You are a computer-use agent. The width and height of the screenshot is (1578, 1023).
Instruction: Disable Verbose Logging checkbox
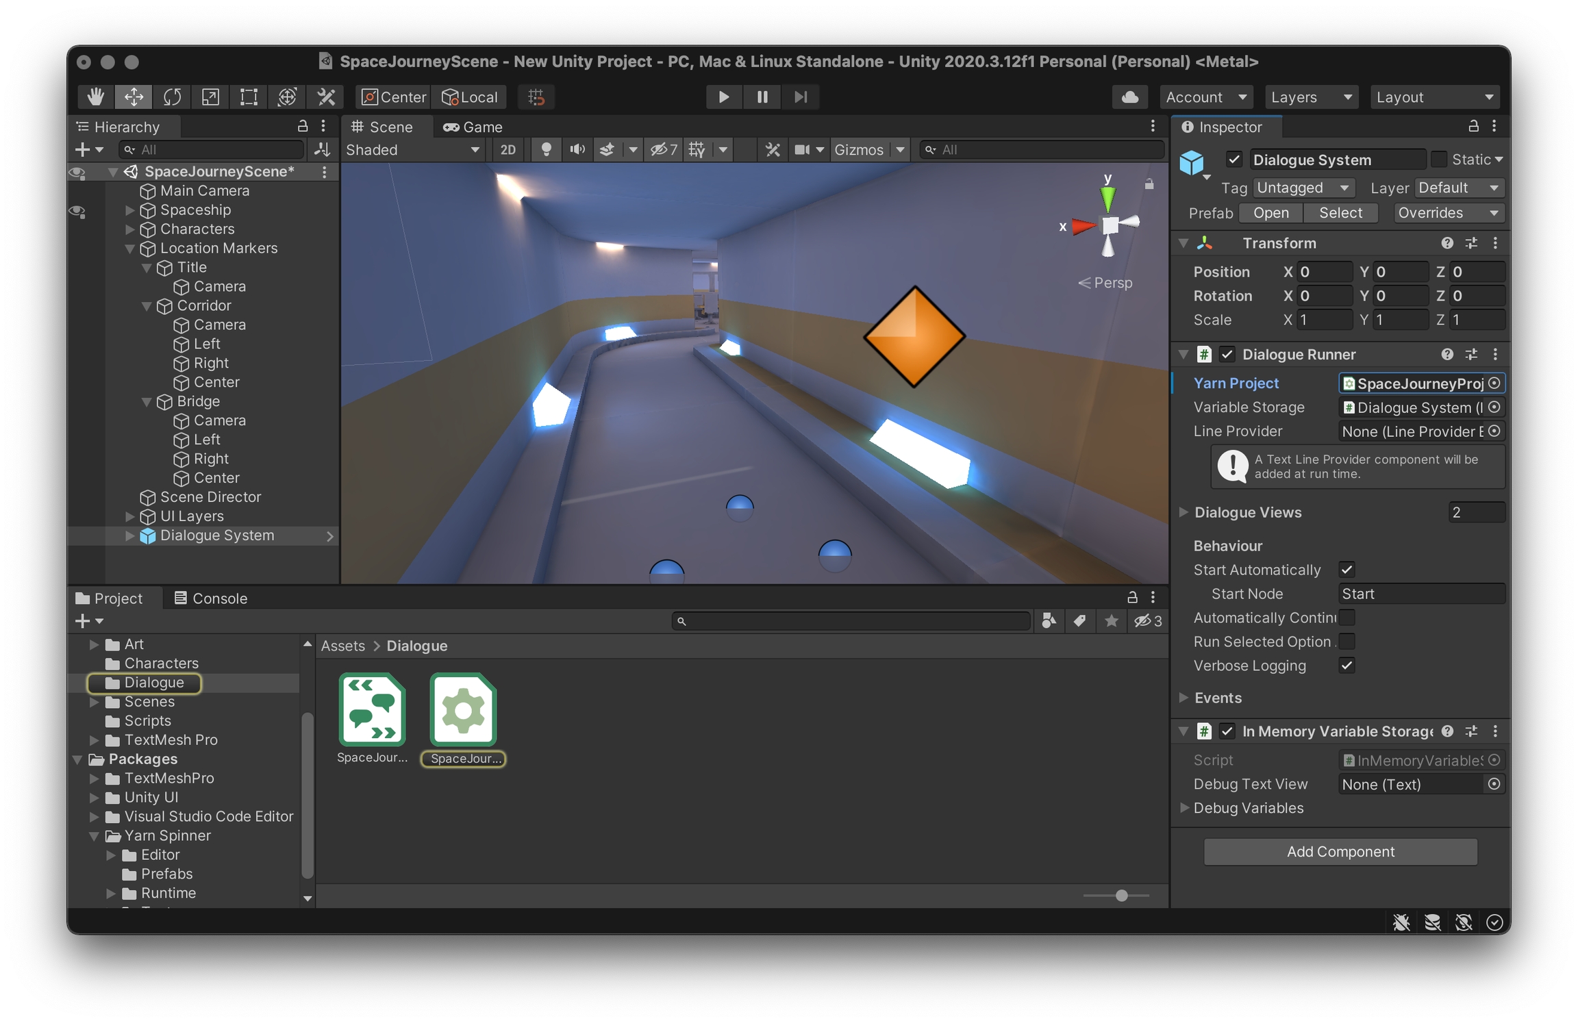click(x=1347, y=666)
